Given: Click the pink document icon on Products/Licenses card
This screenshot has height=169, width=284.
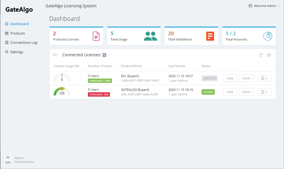Looking at the screenshot, I should (x=96, y=36).
